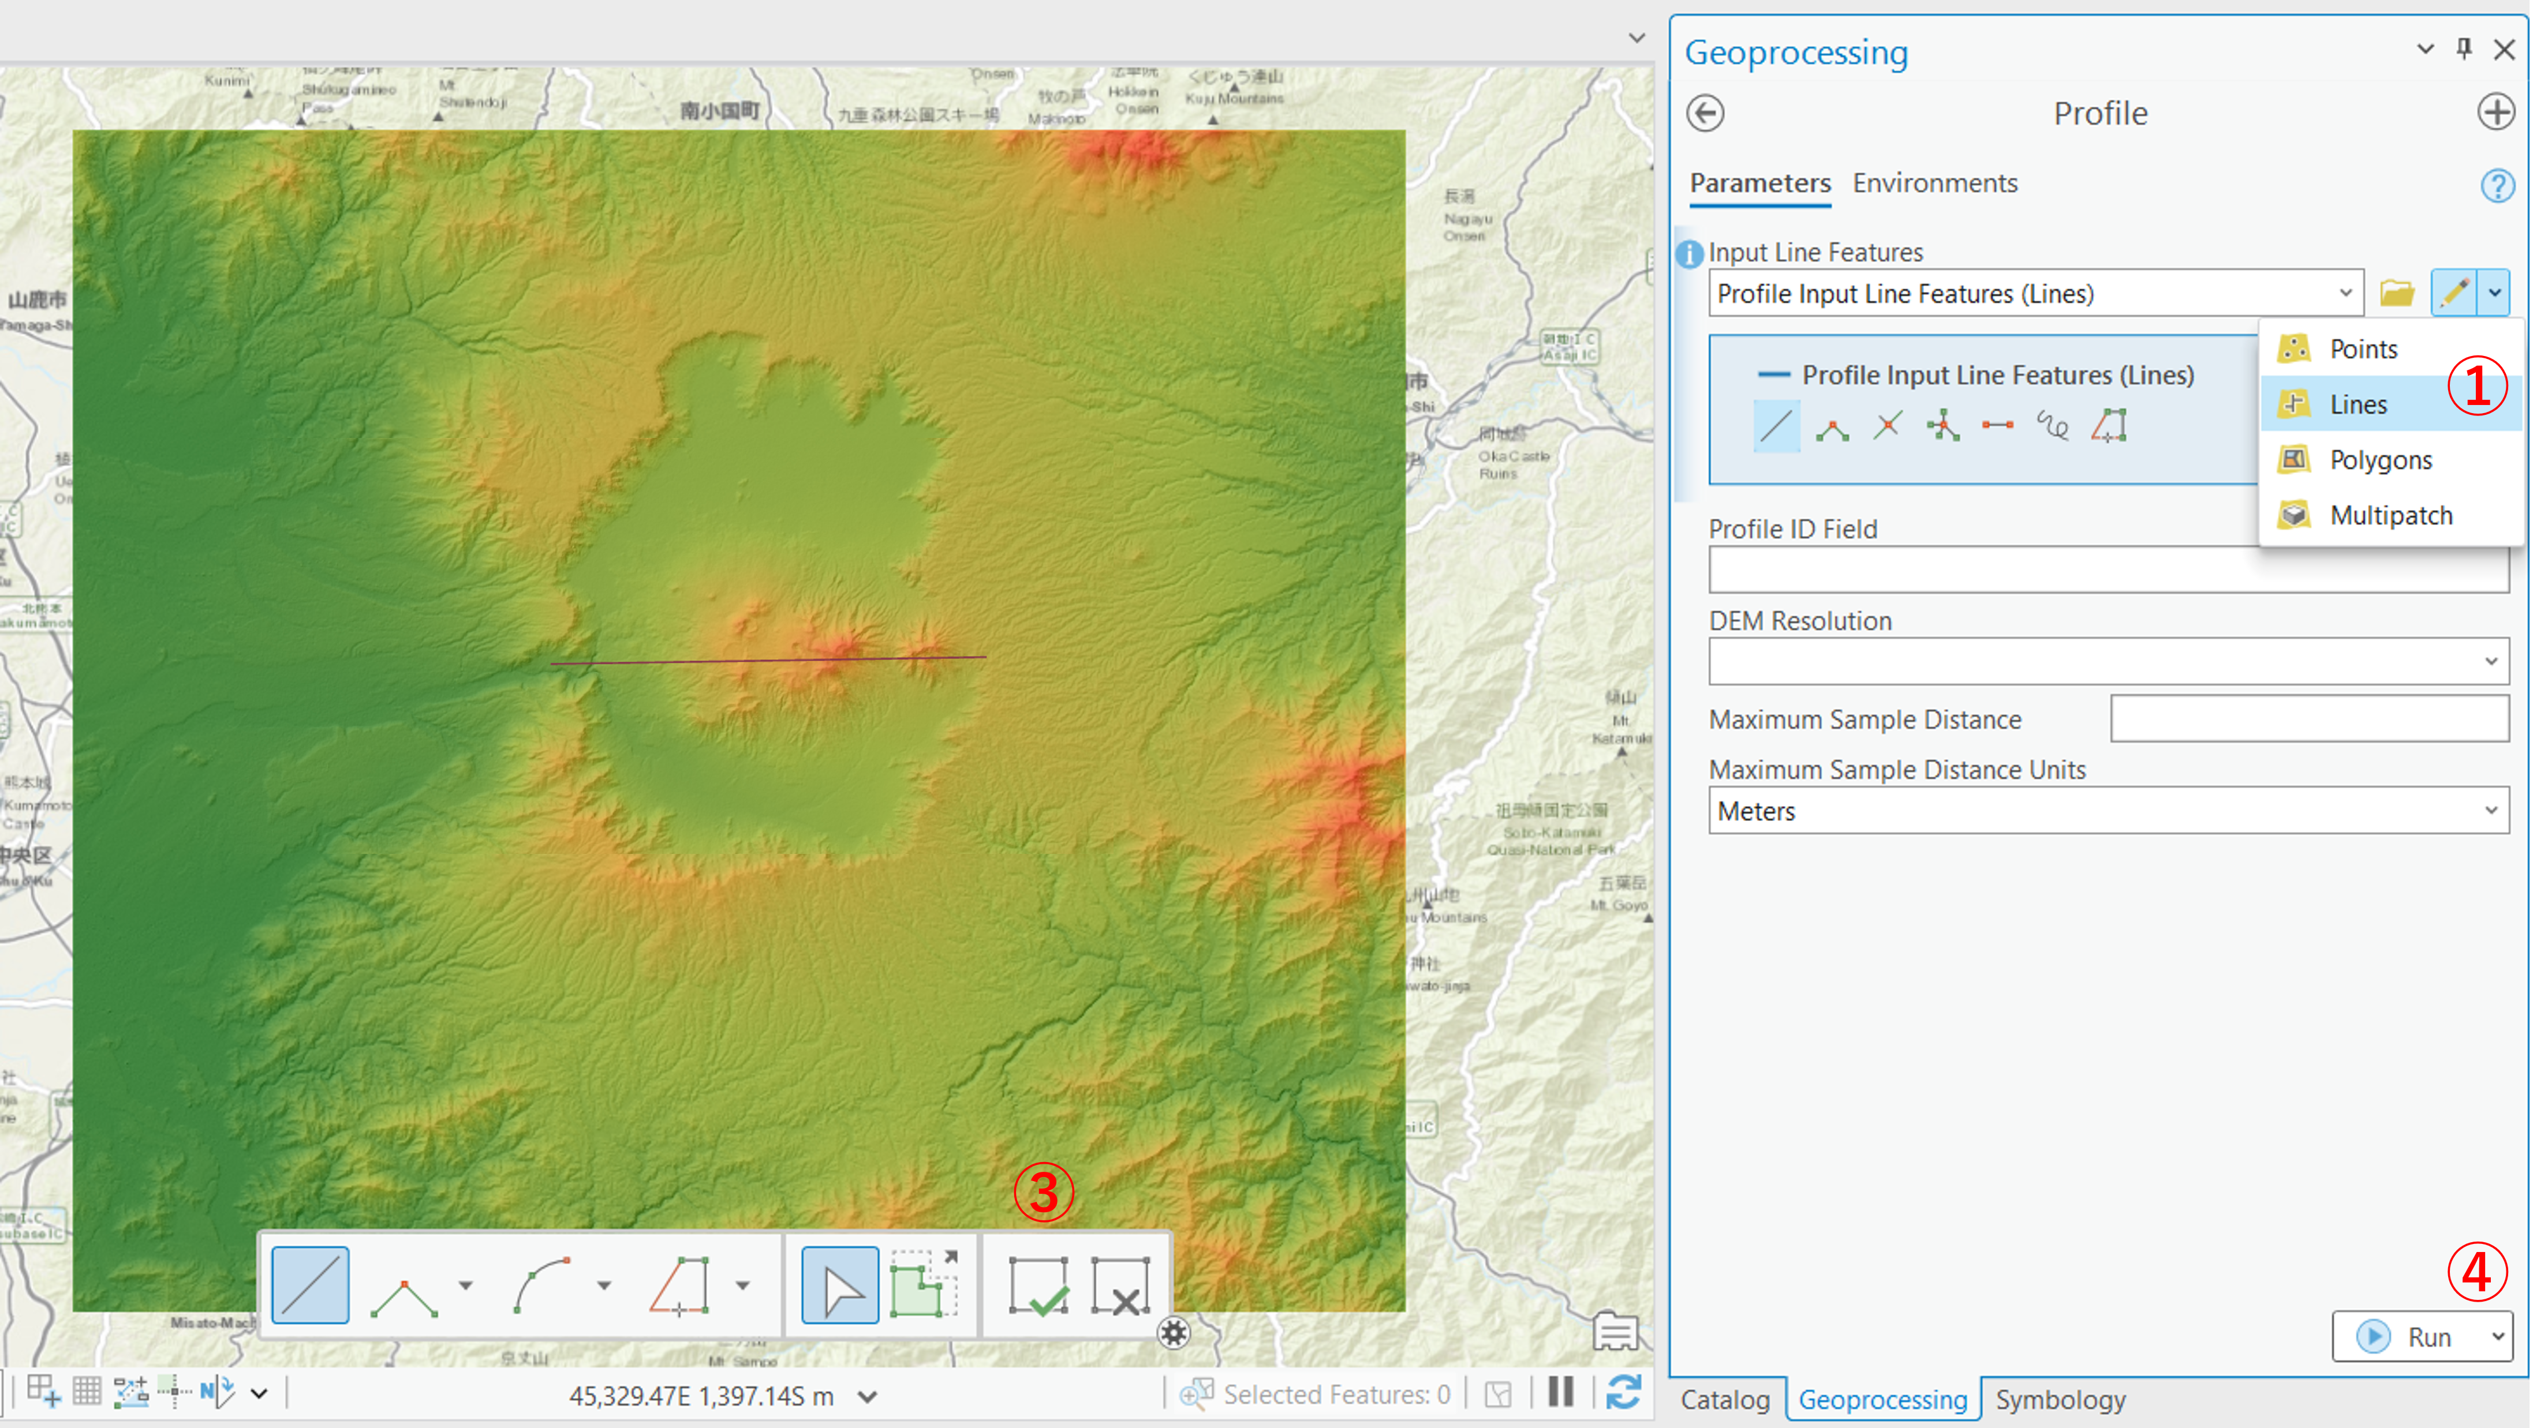Viewport: 2548px width, 1428px height.
Task: Open the toolbar settings gear icon
Action: point(1174,1333)
